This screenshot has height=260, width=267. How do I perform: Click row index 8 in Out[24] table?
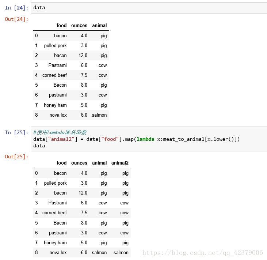click(37, 115)
